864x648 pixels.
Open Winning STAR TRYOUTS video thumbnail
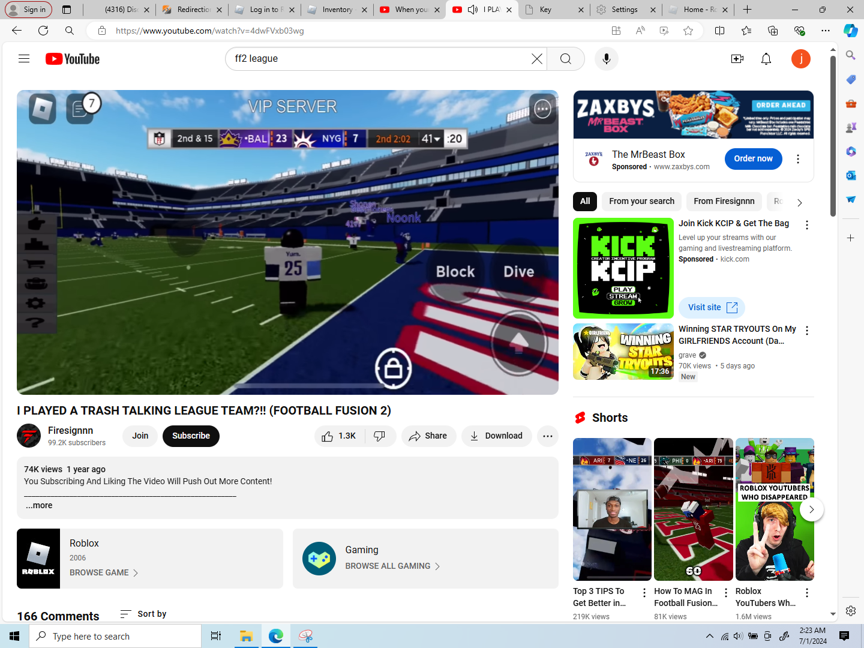[x=623, y=352]
